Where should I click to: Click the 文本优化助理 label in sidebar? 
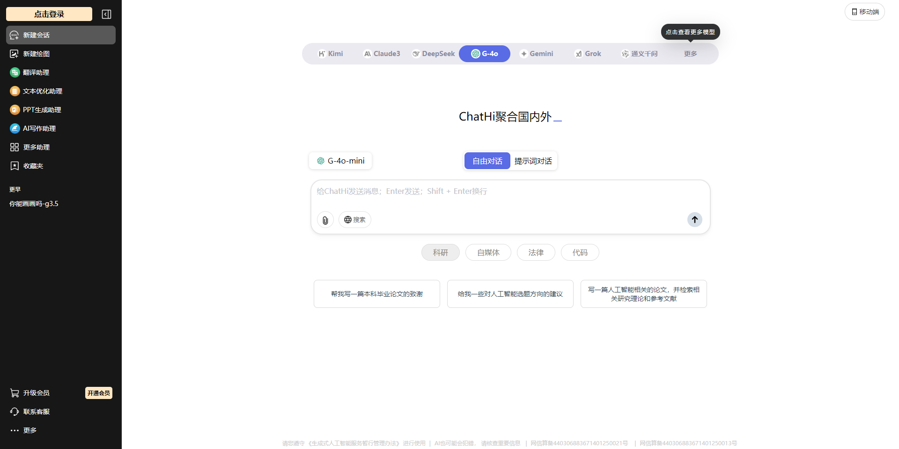(43, 91)
